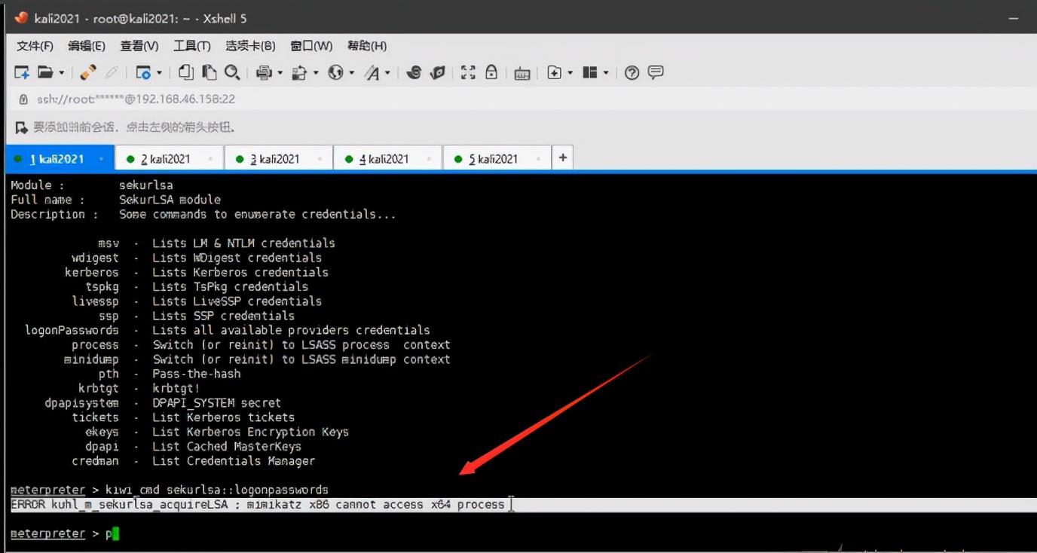Toggle Full Screen with the four-corner icon
Image resolution: width=1037 pixels, height=553 pixels.
[x=468, y=72]
